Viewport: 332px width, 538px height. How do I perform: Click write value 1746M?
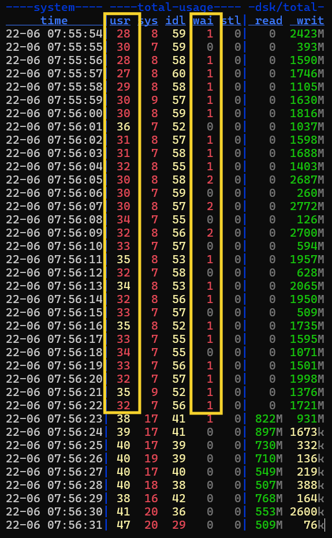pos(307,73)
